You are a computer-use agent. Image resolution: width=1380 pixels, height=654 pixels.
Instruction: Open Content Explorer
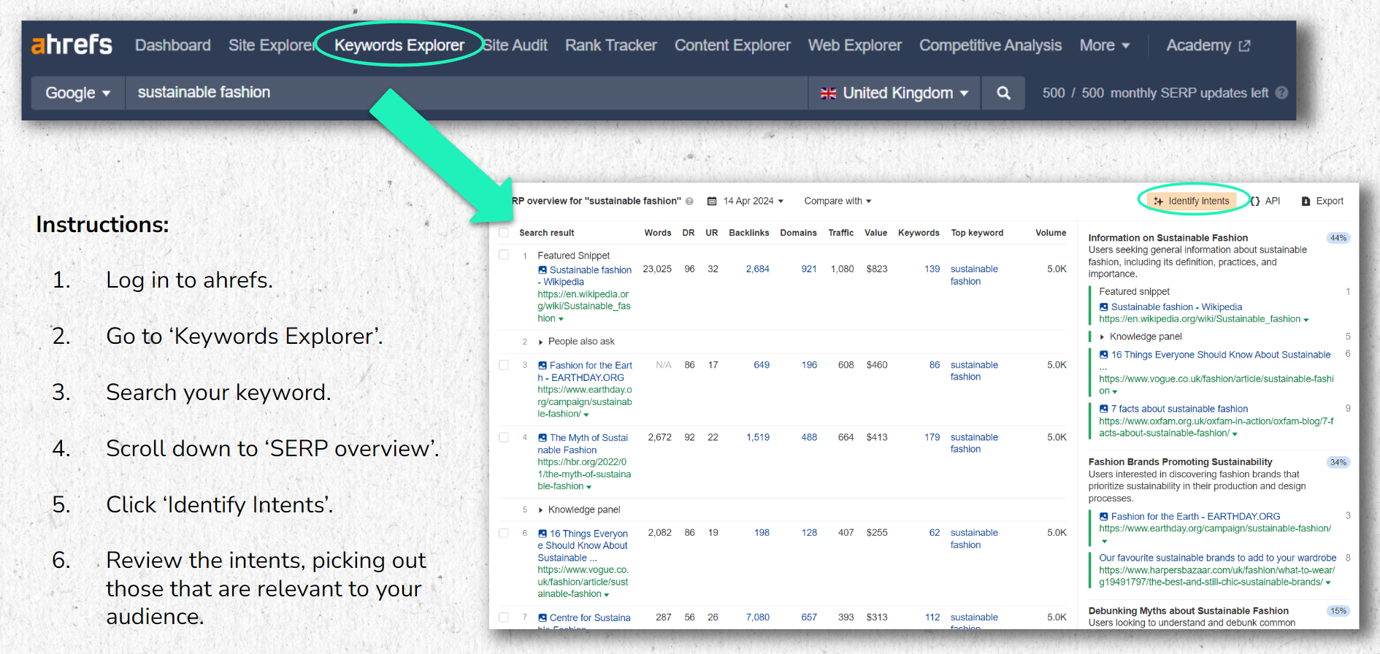732,45
